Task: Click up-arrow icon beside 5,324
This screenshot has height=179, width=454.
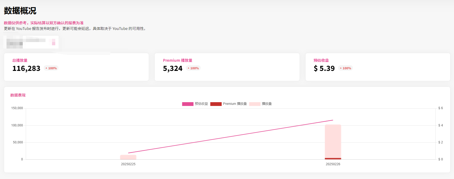Action: click(189, 68)
